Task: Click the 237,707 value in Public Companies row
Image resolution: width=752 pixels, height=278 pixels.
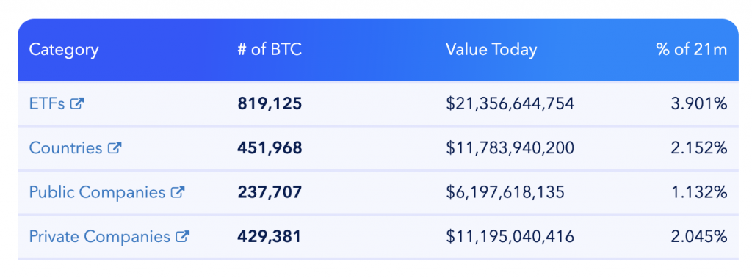Action: [x=270, y=192]
